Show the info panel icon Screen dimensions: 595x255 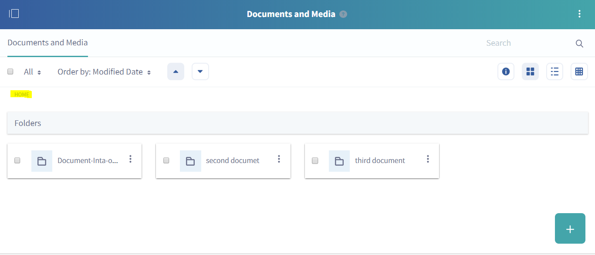point(506,72)
